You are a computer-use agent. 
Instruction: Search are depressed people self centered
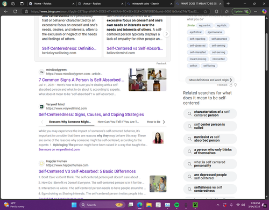(210, 177)
